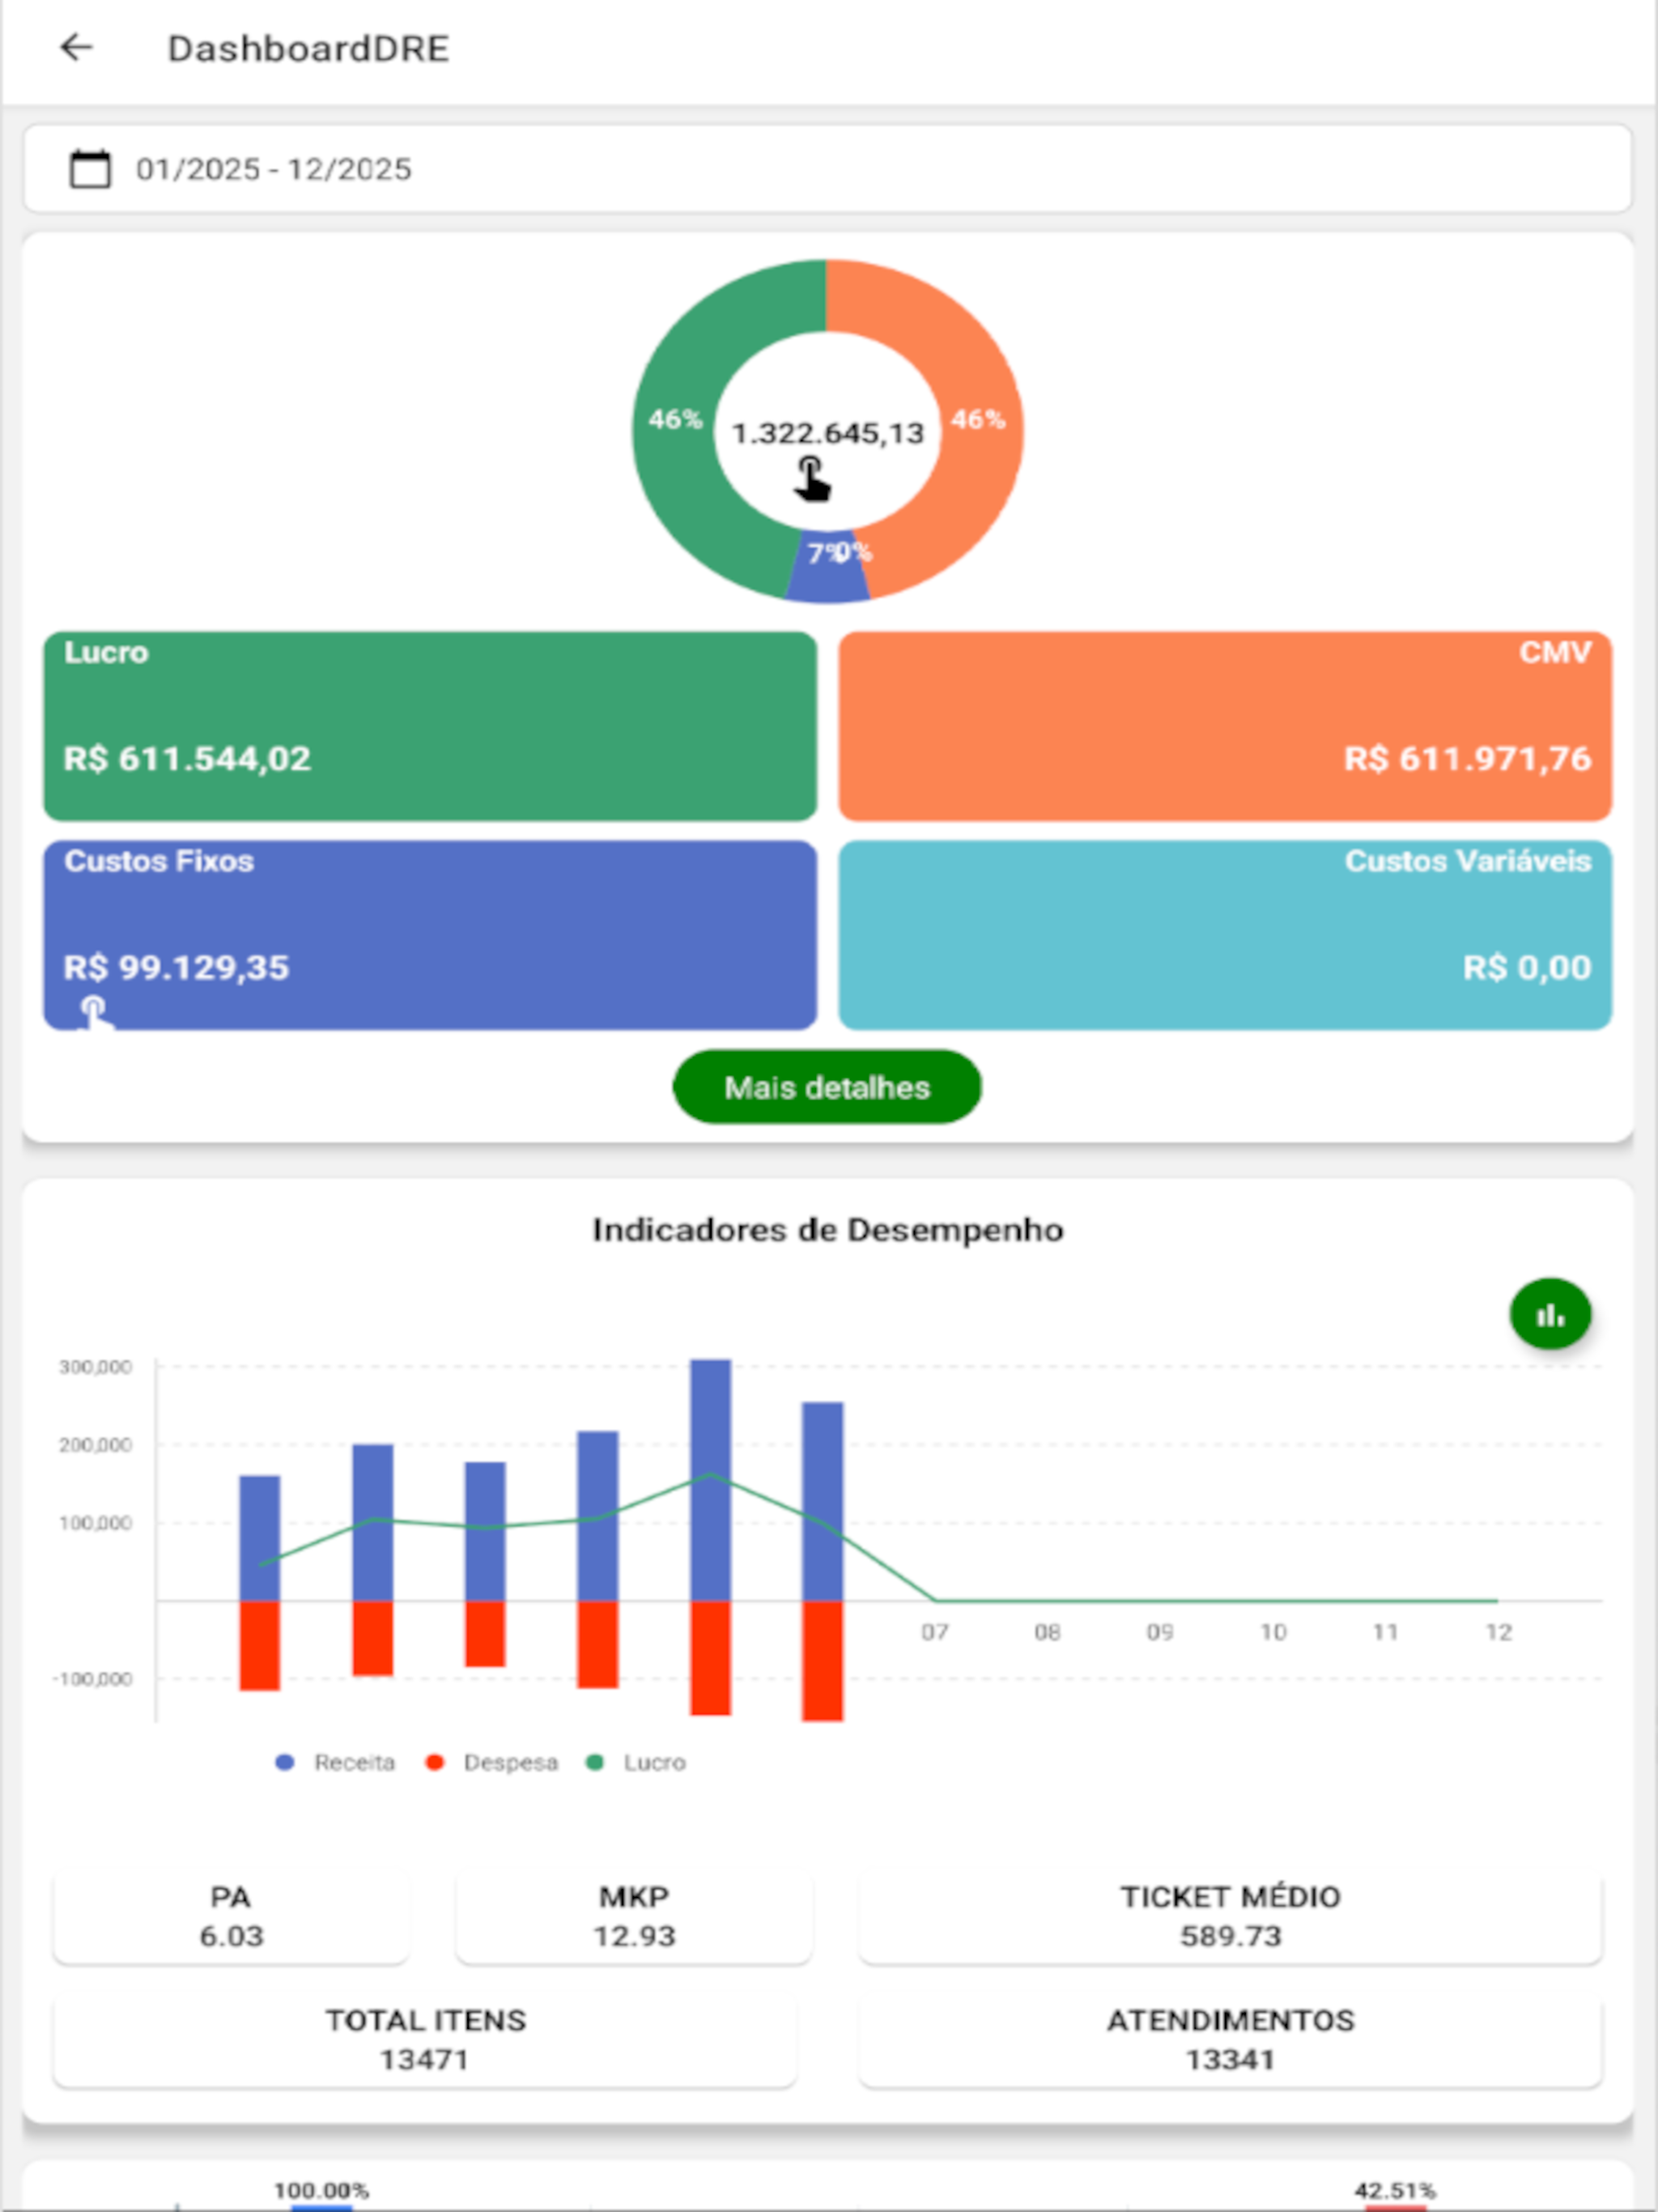Click the 42.51% label at bottom
The width and height of the screenshot is (1658, 2212).
pos(1395,2191)
